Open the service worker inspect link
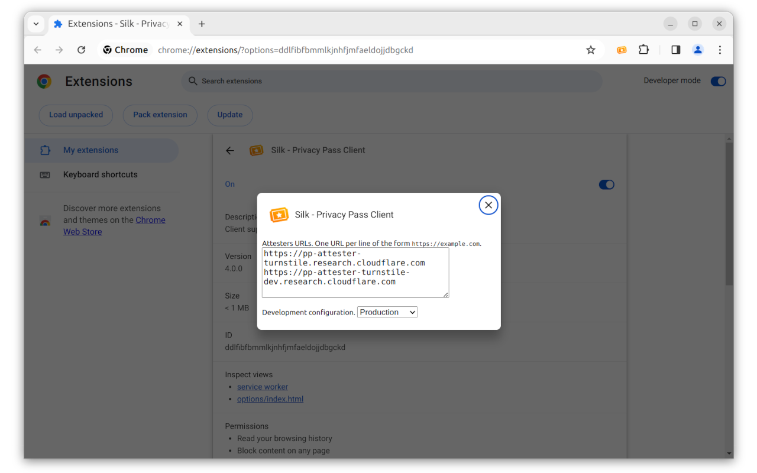757x473 pixels. coord(263,387)
